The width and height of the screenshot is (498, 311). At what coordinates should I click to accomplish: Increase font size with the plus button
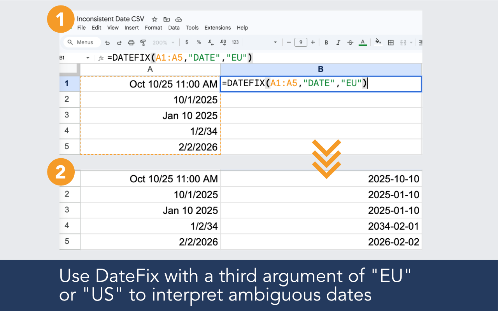click(x=313, y=42)
